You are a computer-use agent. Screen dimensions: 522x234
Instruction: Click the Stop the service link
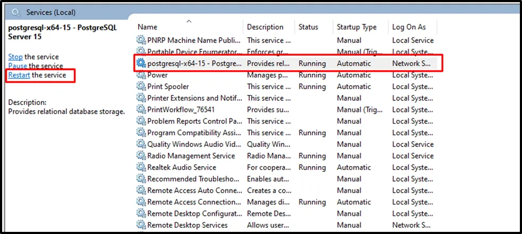pos(15,57)
